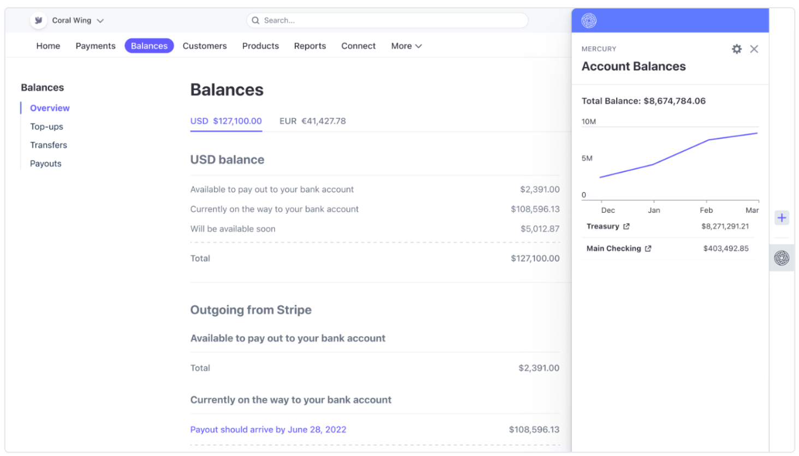
Task: Click the plus icon in right sidebar
Action: tap(782, 218)
